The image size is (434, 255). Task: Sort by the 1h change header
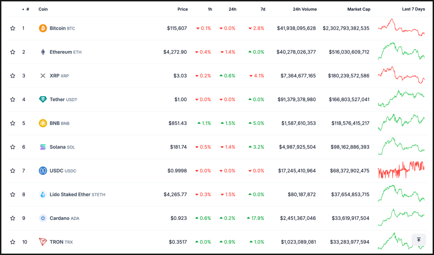pos(210,9)
